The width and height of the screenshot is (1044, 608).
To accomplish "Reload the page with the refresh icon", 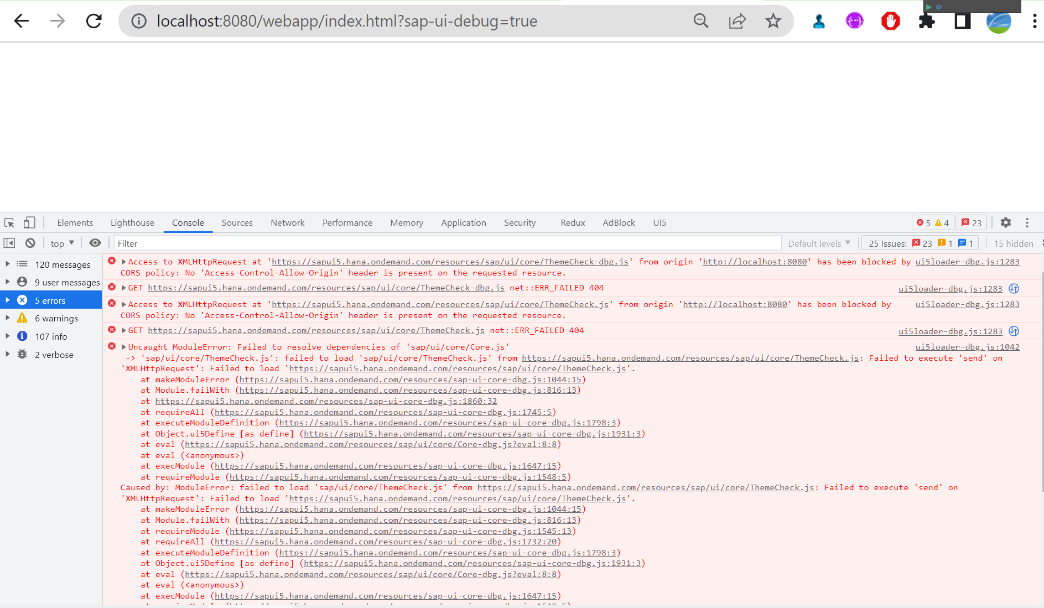I will pos(94,21).
